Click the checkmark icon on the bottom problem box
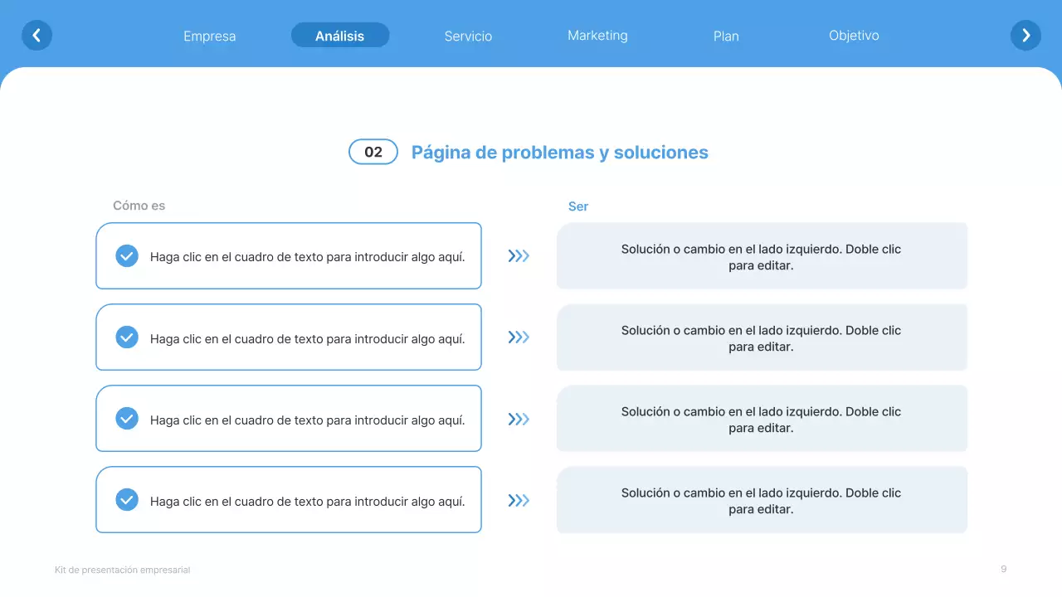 pyautogui.click(x=127, y=499)
